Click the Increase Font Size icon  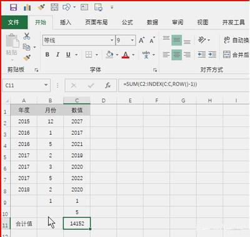[142, 40]
